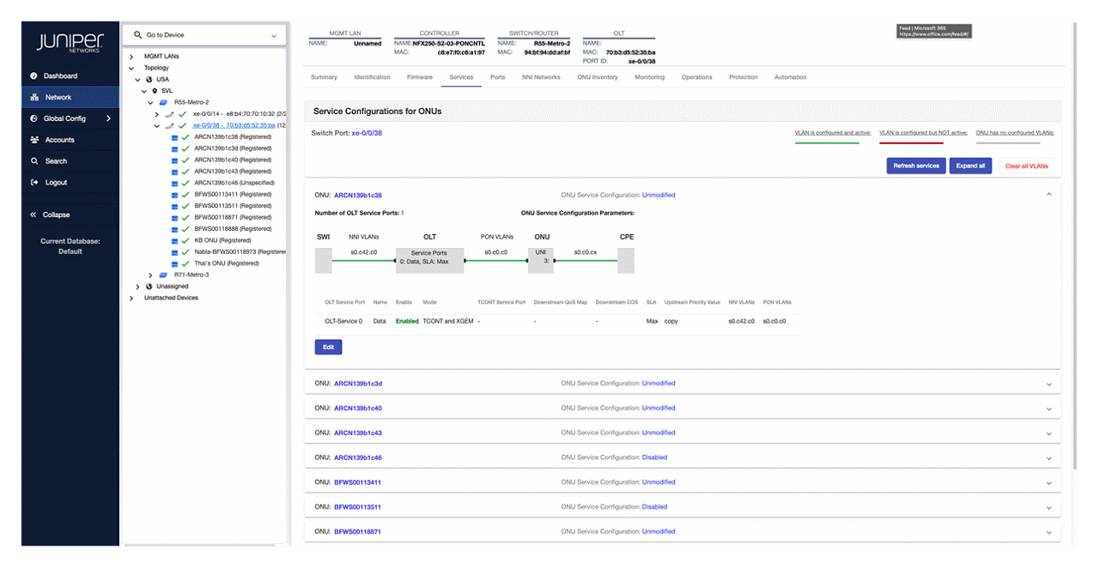Click the Juniper Networks logo
Screen dimensions: 1099x568
[x=69, y=40]
